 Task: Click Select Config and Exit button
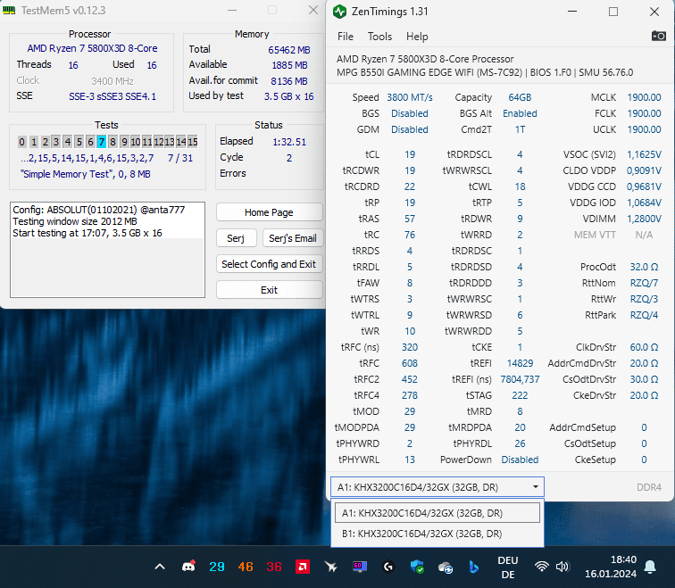point(269,264)
